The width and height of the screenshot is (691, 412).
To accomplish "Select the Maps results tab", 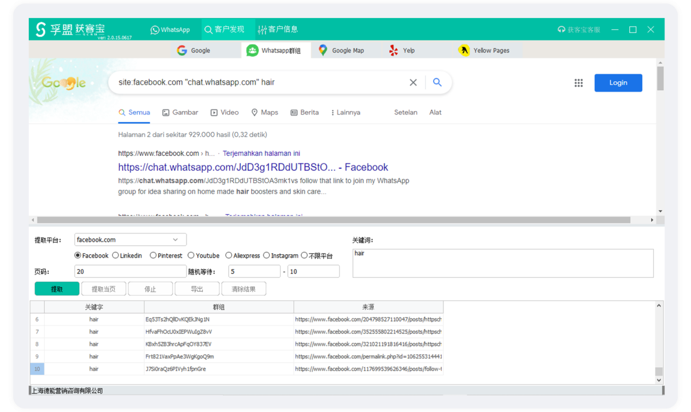I will pos(265,113).
